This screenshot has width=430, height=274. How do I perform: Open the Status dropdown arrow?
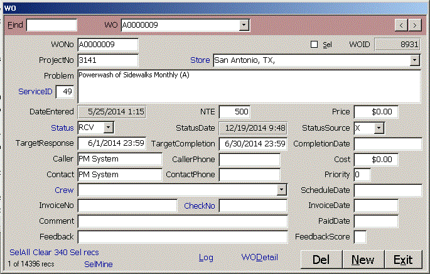tap(109, 128)
